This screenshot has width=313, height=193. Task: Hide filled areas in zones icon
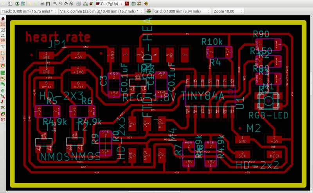pos(3,78)
